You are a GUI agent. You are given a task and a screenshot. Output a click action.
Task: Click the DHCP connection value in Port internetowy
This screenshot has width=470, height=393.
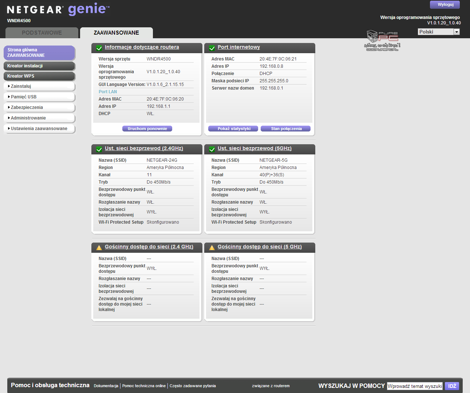coord(266,74)
